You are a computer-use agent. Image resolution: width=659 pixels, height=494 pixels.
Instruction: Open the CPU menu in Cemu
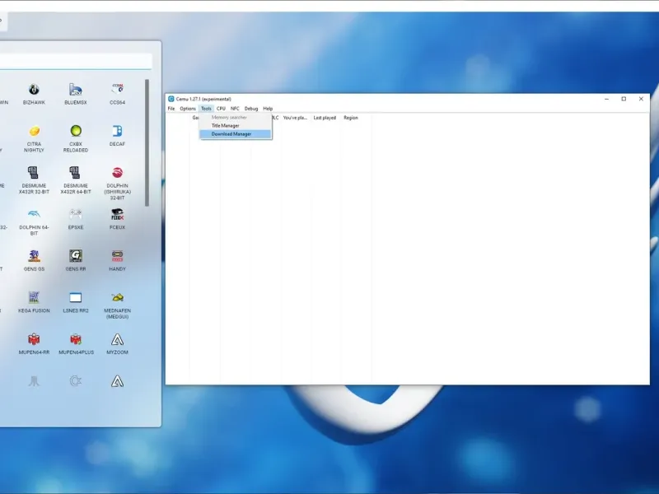221,109
